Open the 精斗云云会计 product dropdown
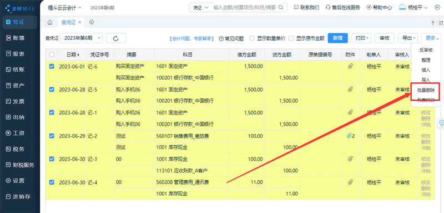The width and height of the screenshot is (444, 213). (x=64, y=8)
